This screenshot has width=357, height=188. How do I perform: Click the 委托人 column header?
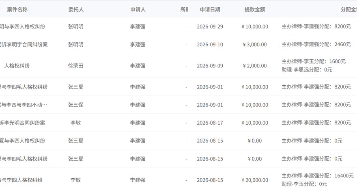76,10
